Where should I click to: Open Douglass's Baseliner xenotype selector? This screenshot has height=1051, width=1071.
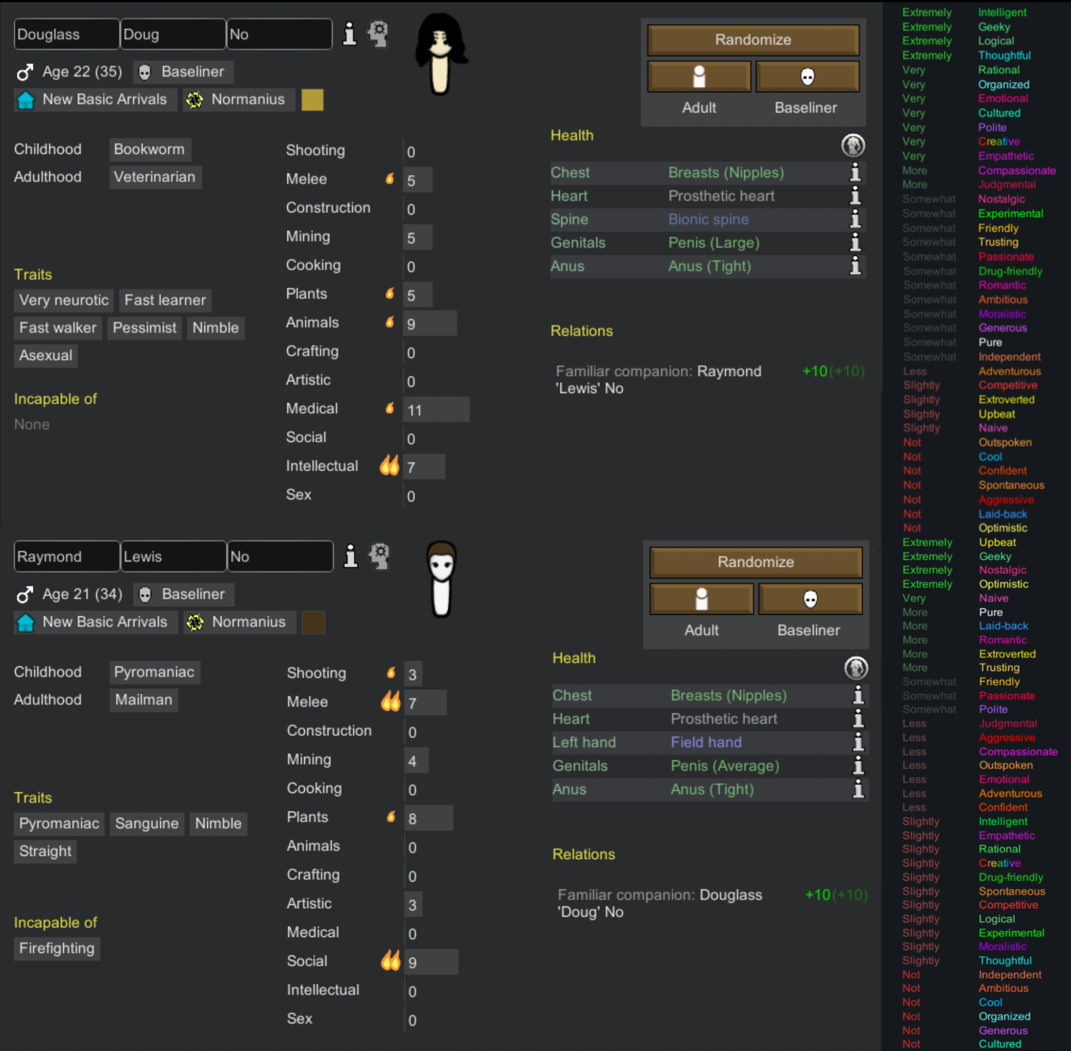tap(183, 72)
